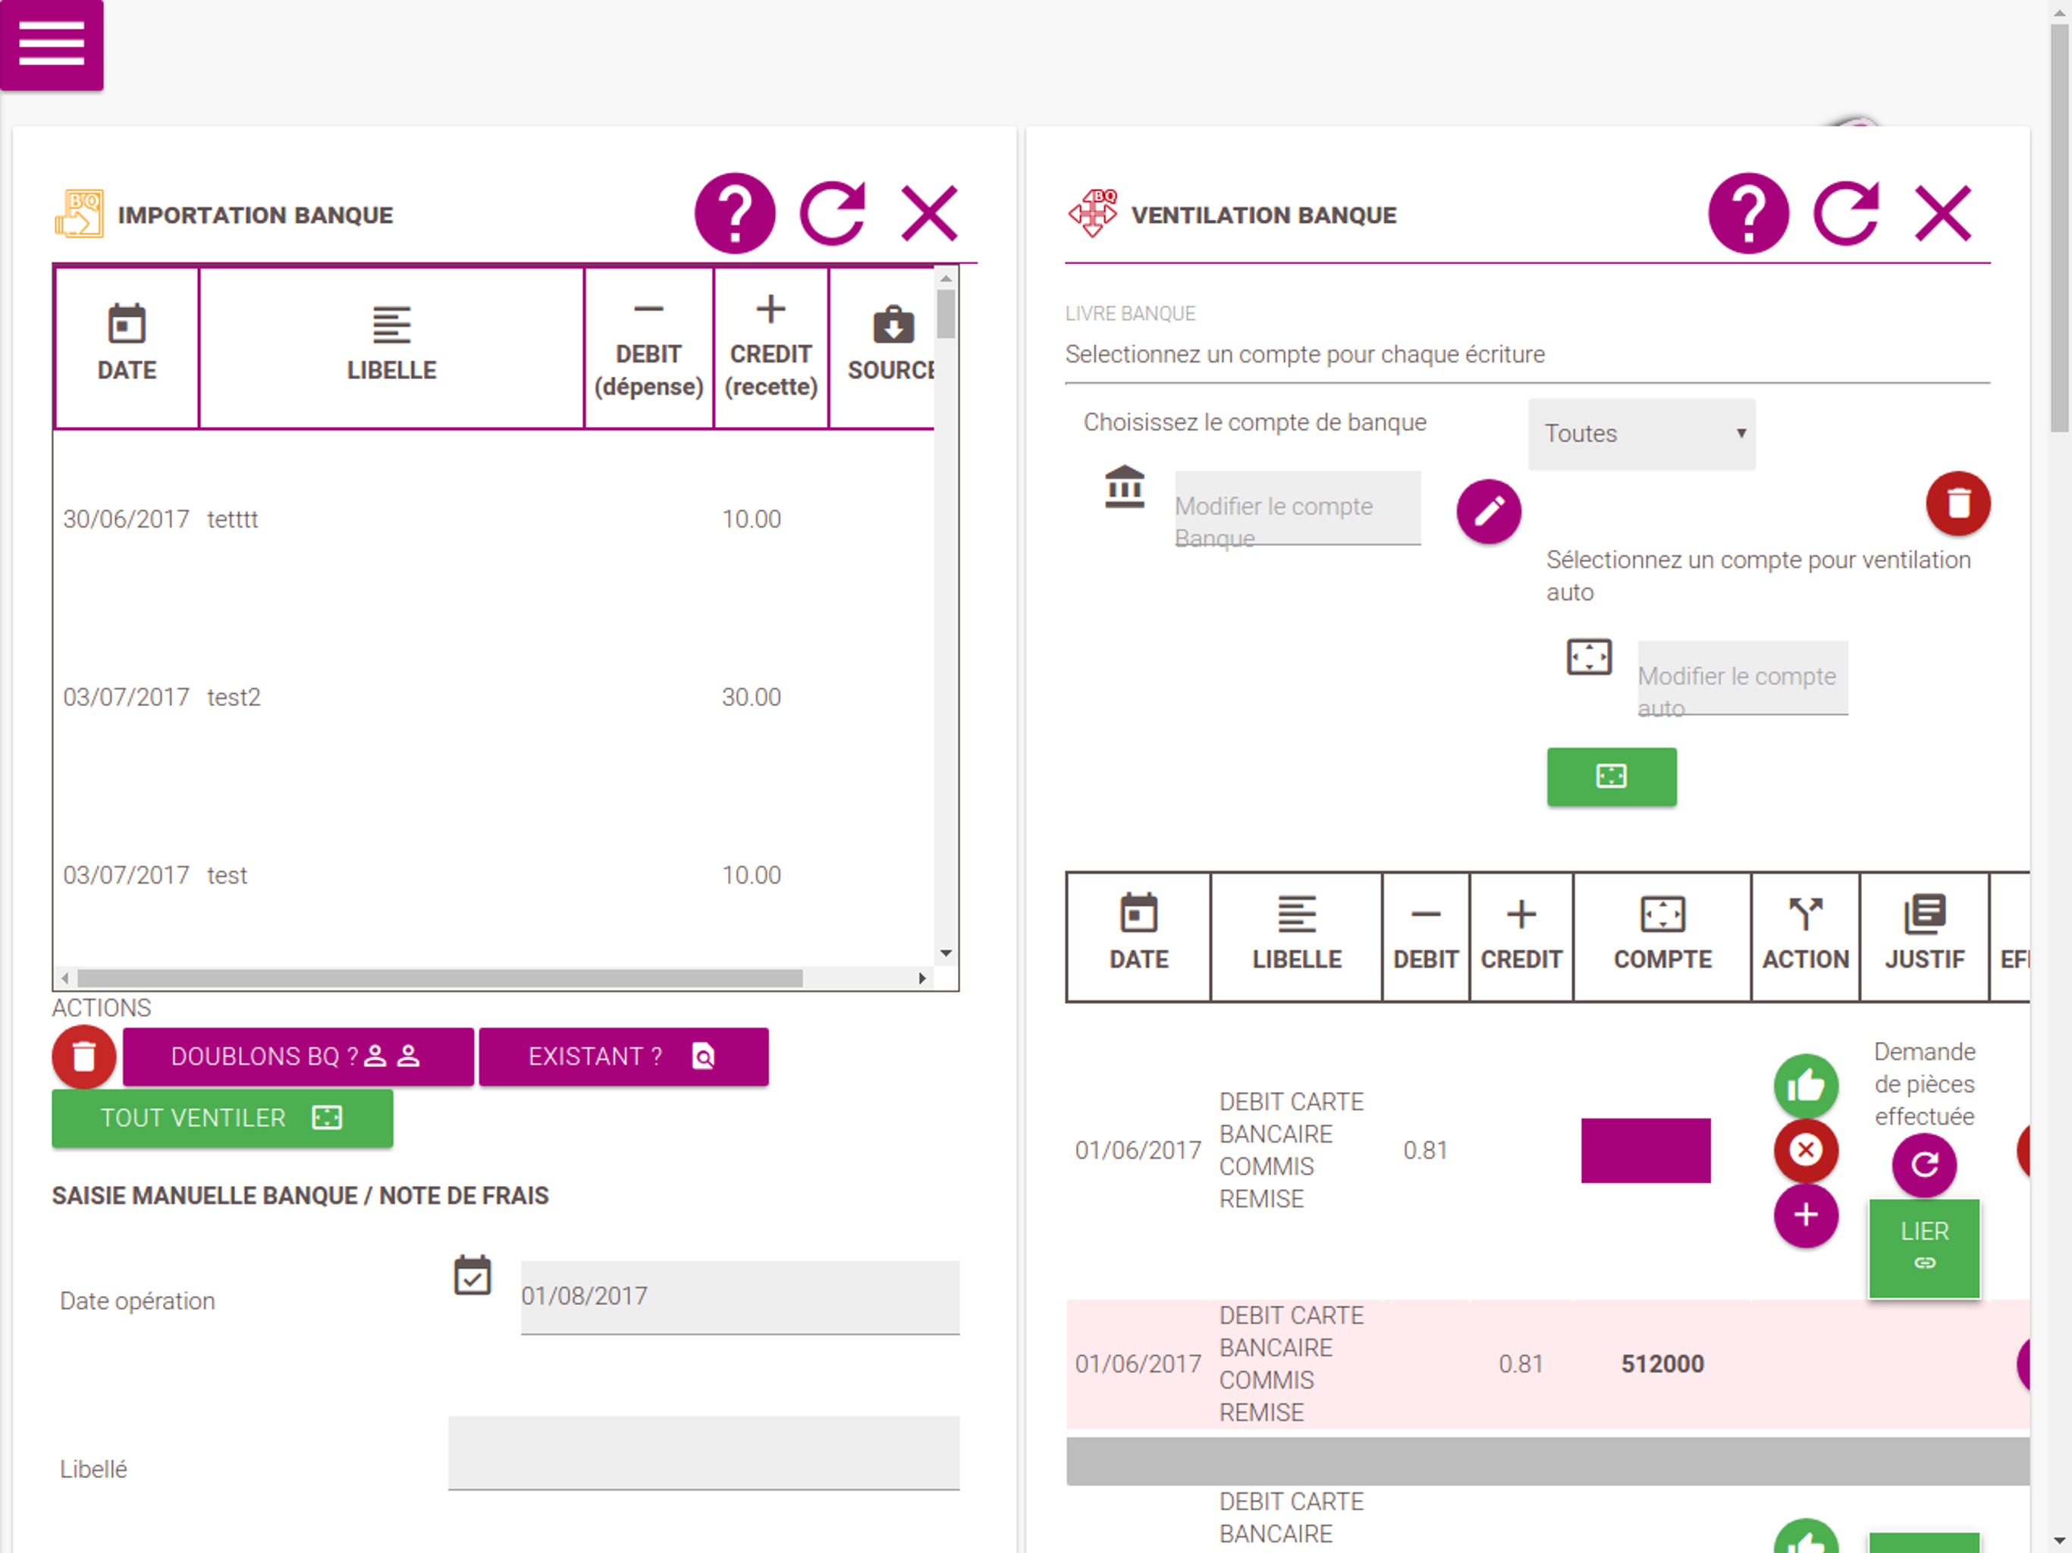Click the 01/06/2017 date in pink row
This screenshot has width=2072, height=1553.
pos(1138,1363)
